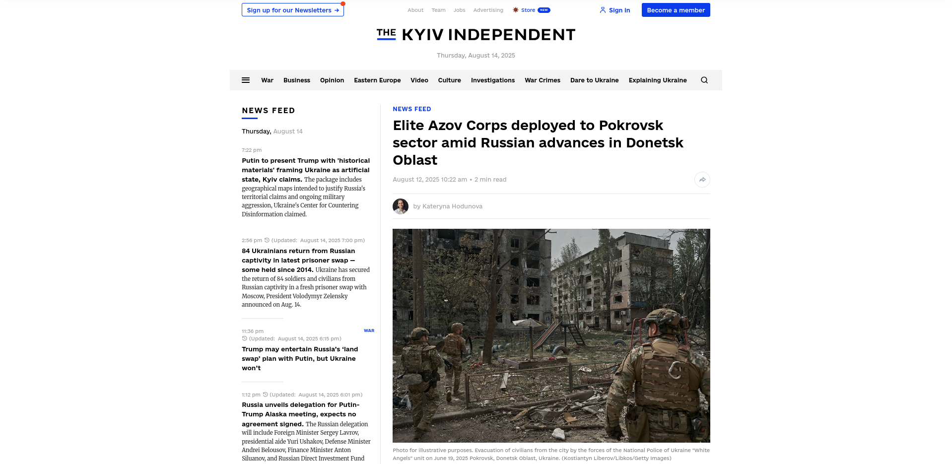Click the Elite Azov Corps headline

click(538, 142)
